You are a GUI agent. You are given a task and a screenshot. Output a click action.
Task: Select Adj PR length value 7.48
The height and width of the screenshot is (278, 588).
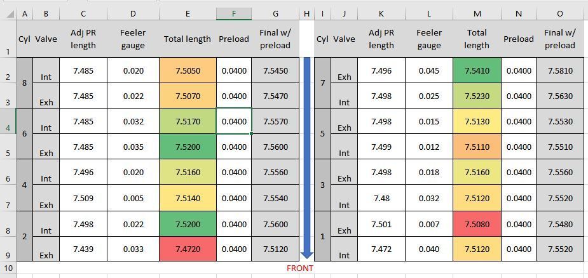381,198
